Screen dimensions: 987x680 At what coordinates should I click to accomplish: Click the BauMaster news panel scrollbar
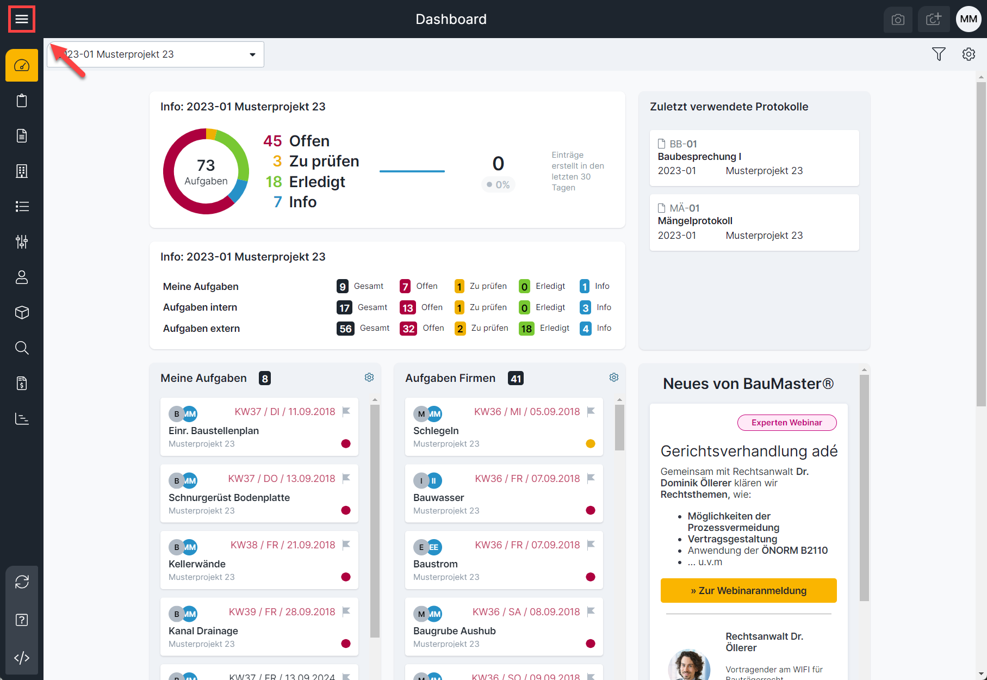[864, 488]
